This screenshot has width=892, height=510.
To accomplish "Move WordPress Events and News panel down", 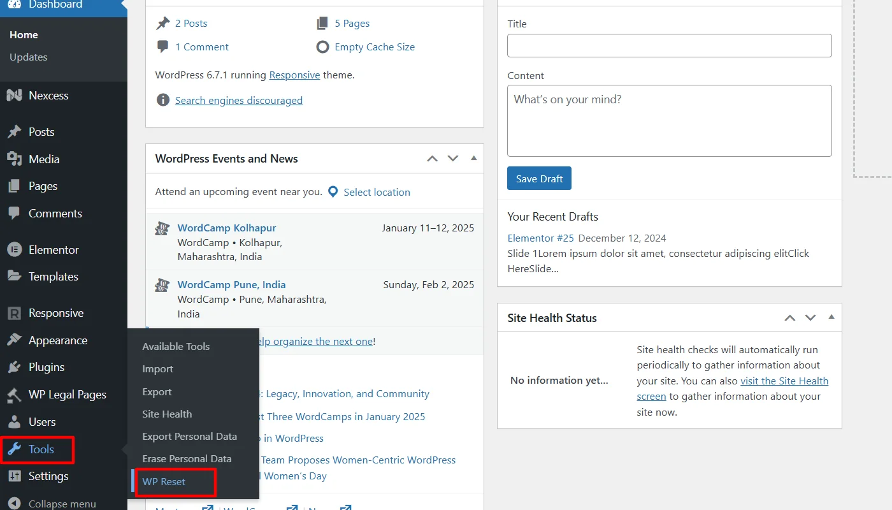I will tap(453, 159).
